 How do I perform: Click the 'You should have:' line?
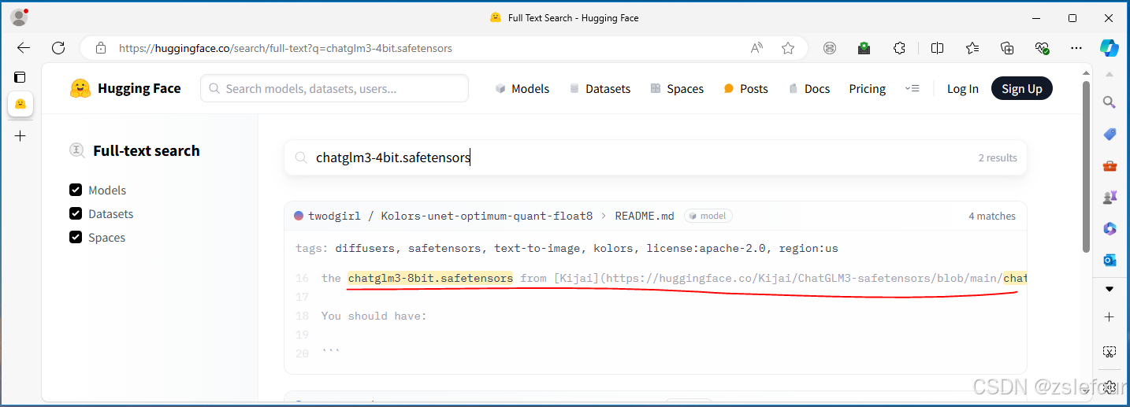374,316
